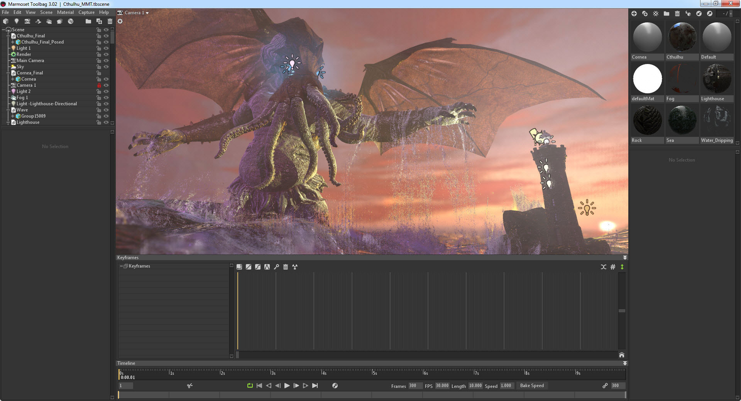Hide the Cthulhu_Final_Posed mesh

point(106,42)
